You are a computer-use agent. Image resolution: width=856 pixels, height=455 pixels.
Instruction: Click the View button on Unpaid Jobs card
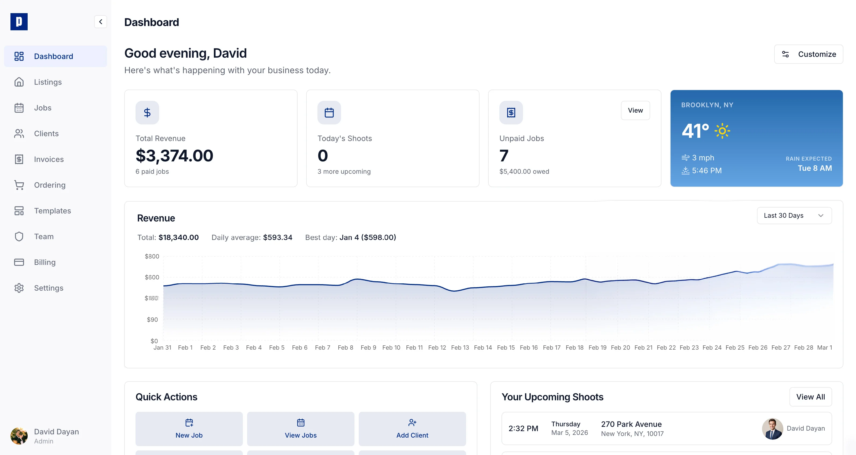point(635,110)
